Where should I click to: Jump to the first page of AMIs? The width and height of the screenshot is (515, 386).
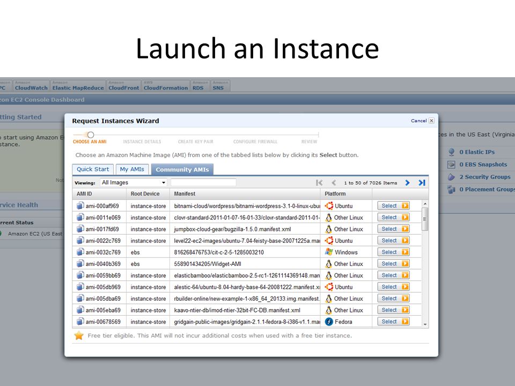tap(319, 183)
